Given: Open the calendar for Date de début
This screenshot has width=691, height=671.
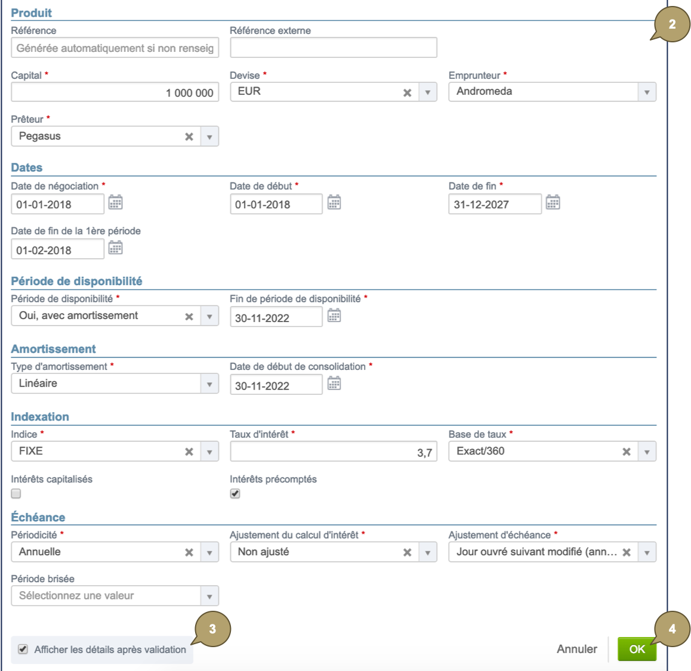Looking at the screenshot, I should [334, 203].
